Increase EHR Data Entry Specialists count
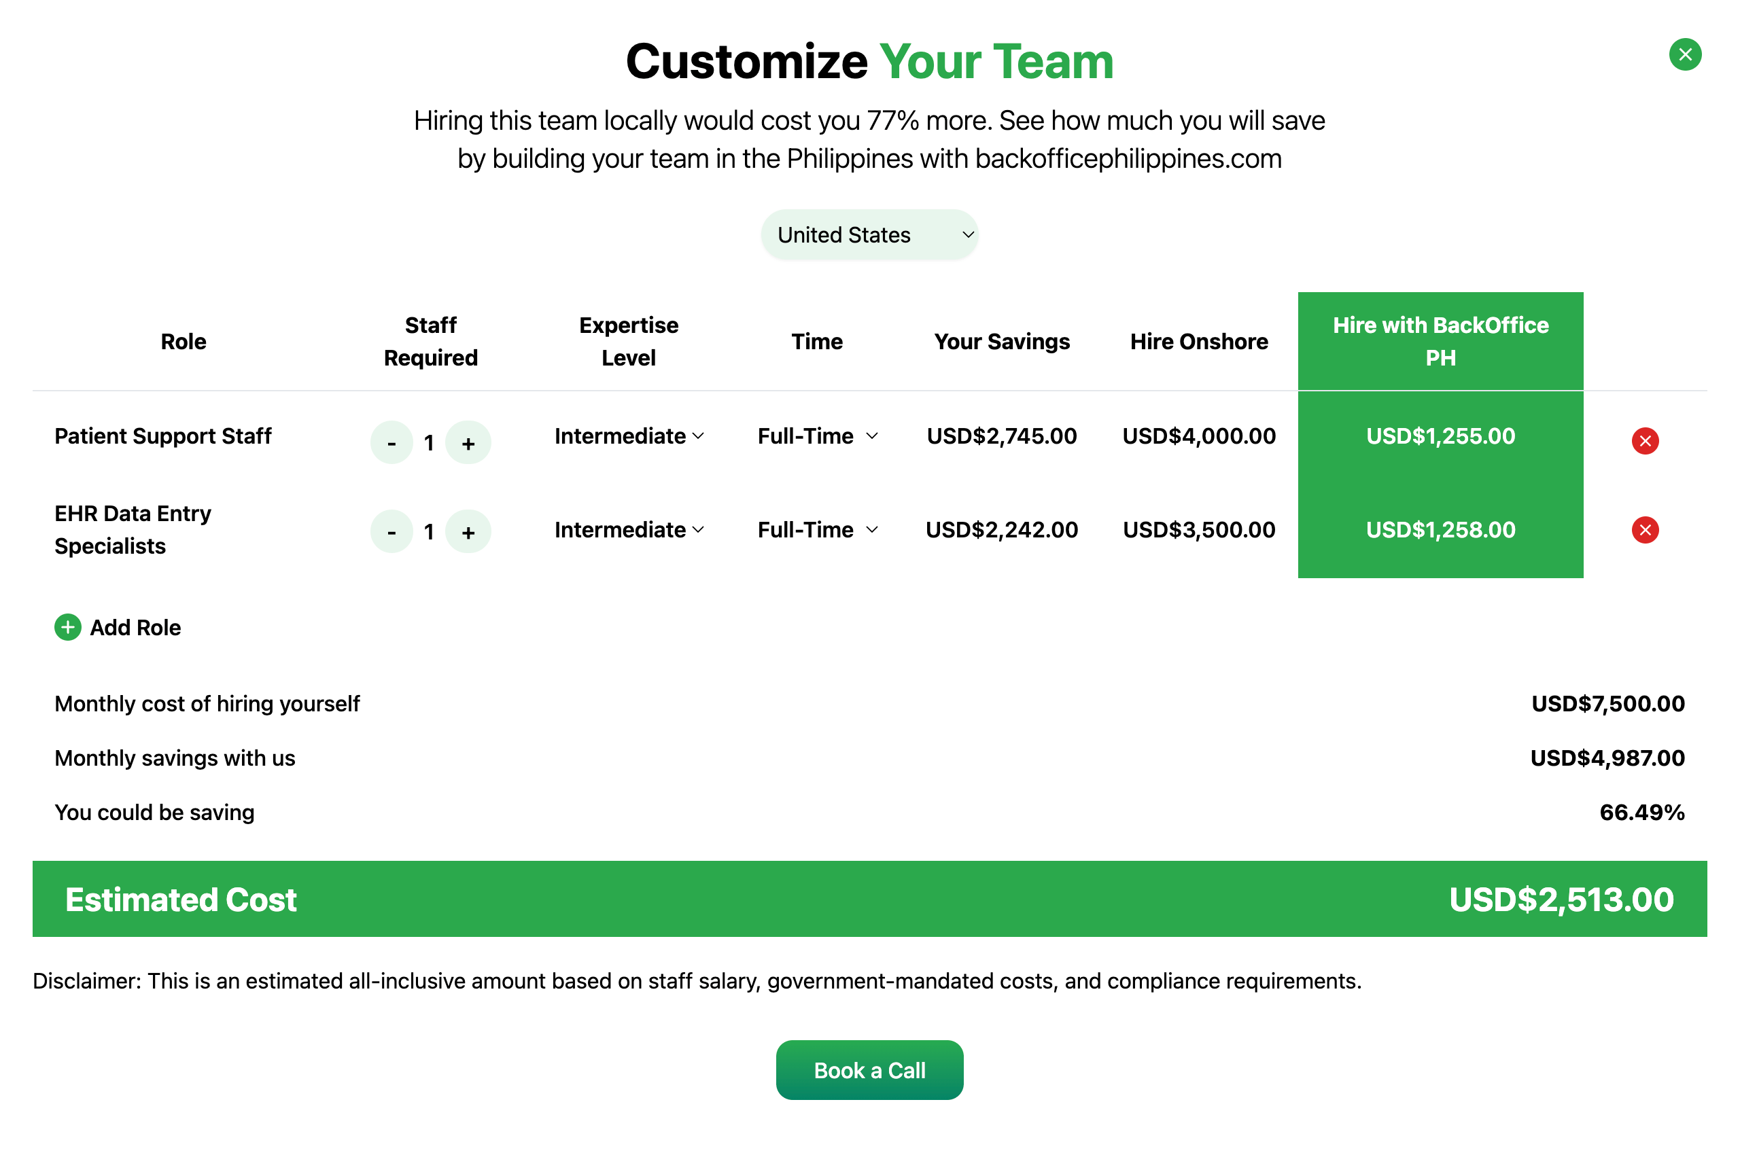This screenshot has height=1155, width=1740. coord(468,531)
